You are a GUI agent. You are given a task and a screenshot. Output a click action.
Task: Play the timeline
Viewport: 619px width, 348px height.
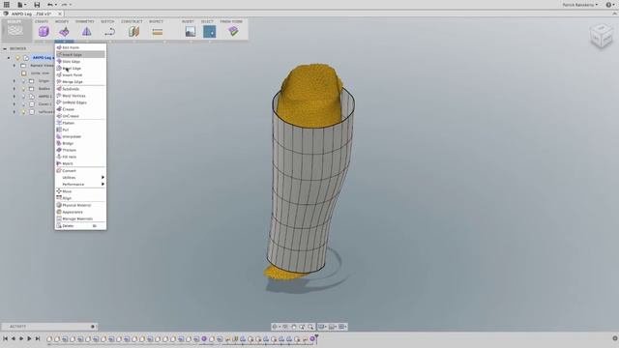[29, 338]
